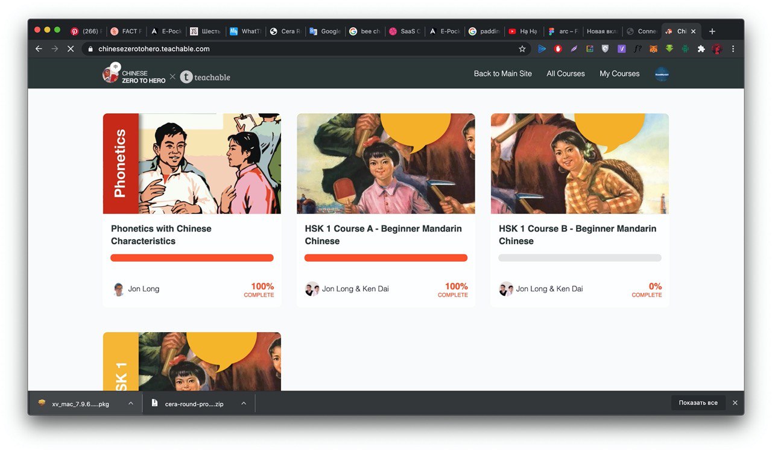Image resolution: width=772 pixels, height=452 pixels.
Task: Switch to the Google Translate tab
Action: pyautogui.click(x=324, y=31)
